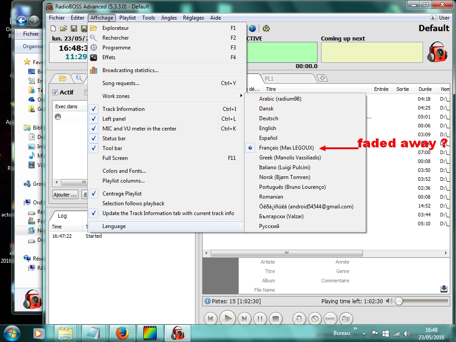The width and height of the screenshot is (456, 342).
Task: Enter Full Screen mode
Action: coord(166,158)
